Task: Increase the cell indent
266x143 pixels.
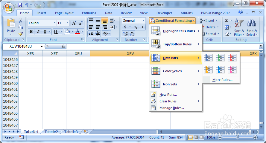Action: [x=98, y=34]
